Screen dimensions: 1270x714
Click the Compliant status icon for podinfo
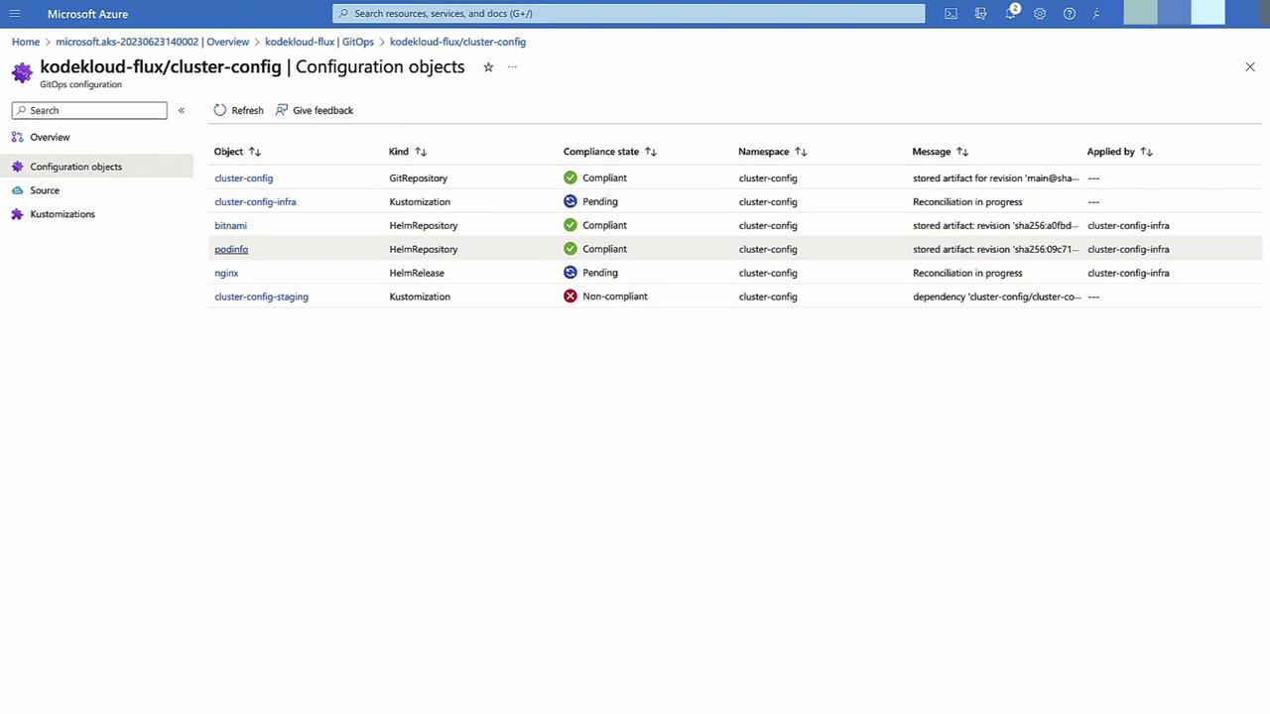tap(571, 249)
